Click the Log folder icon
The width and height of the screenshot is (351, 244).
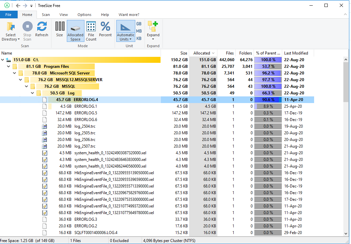[x=39, y=93]
